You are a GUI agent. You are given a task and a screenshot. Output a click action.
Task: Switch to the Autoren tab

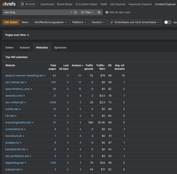click(x=25, y=47)
